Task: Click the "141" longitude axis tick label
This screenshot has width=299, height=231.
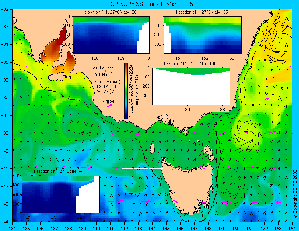Action: pyautogui.click(x=110, y=229)
